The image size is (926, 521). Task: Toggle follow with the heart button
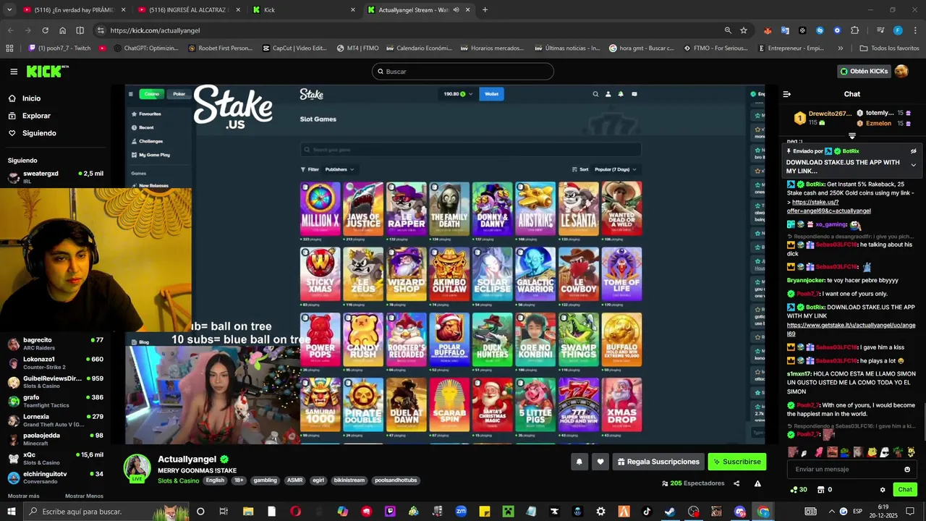click(600, 462)
